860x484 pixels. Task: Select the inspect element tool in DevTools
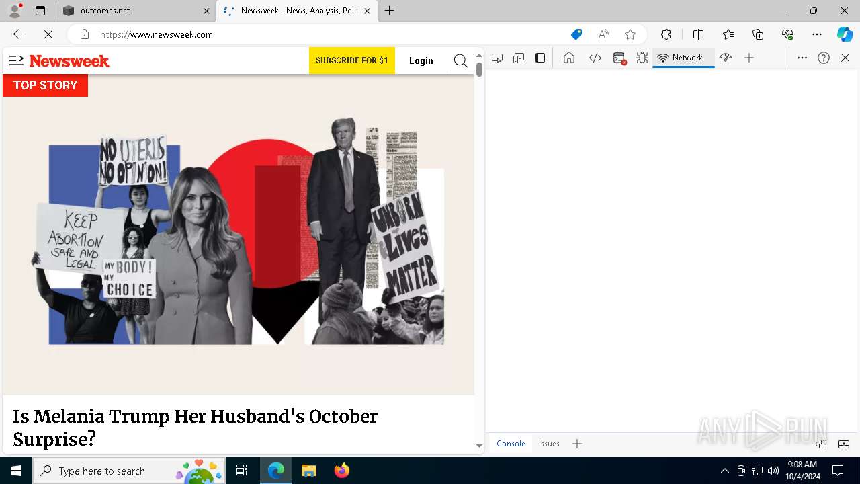click(497, 58)
